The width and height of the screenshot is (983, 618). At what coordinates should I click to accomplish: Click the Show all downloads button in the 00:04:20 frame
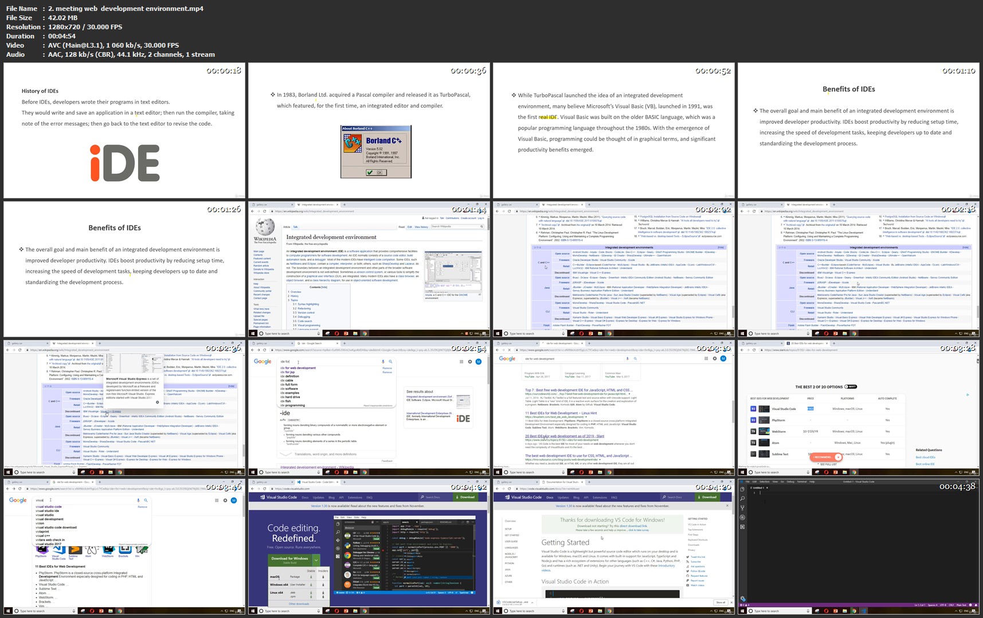[x=720, y=603]
